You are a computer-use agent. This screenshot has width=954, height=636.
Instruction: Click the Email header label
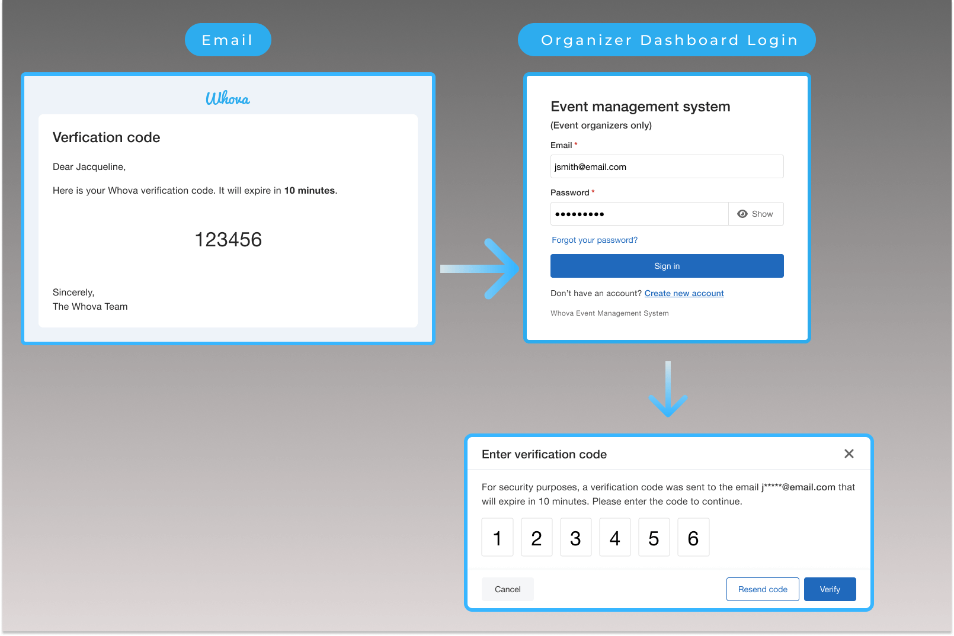coord(228,40)
